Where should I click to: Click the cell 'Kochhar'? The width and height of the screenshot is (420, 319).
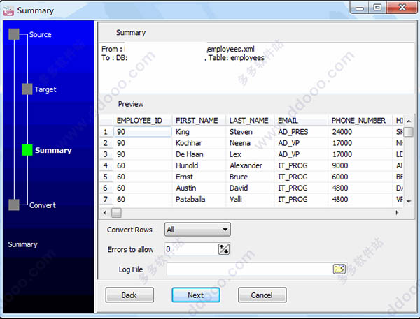(199, 143)
